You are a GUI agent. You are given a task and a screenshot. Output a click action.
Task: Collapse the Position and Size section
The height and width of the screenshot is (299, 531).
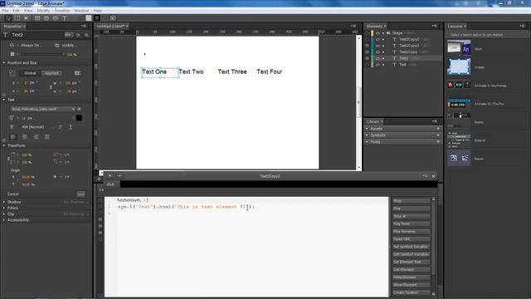coord(3,63)
